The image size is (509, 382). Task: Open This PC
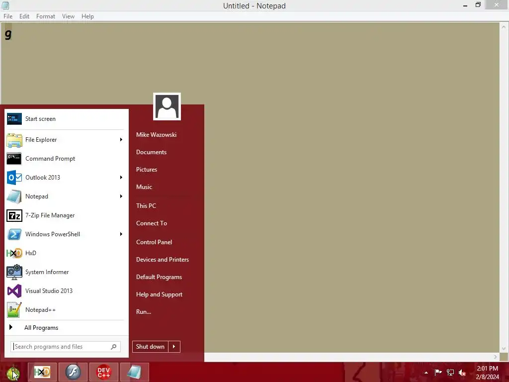pos(146,205)
